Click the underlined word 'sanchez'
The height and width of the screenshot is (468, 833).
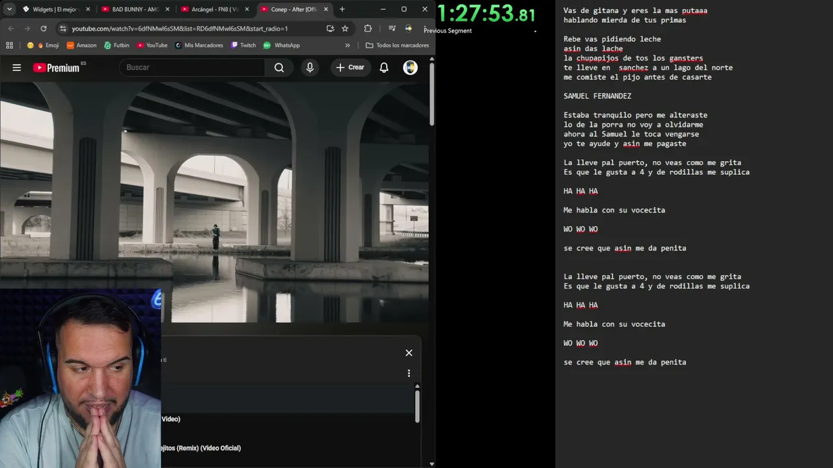point(633,68)
